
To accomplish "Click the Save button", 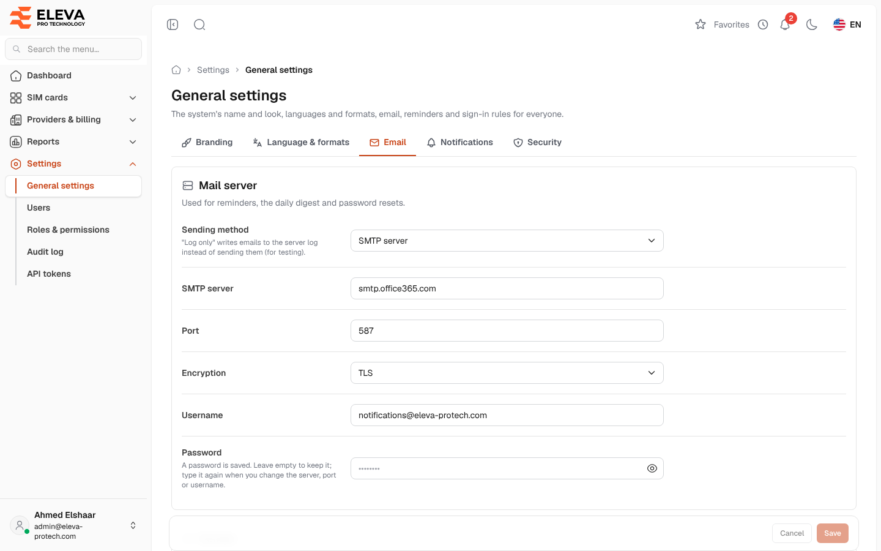I will pos(833,533).
